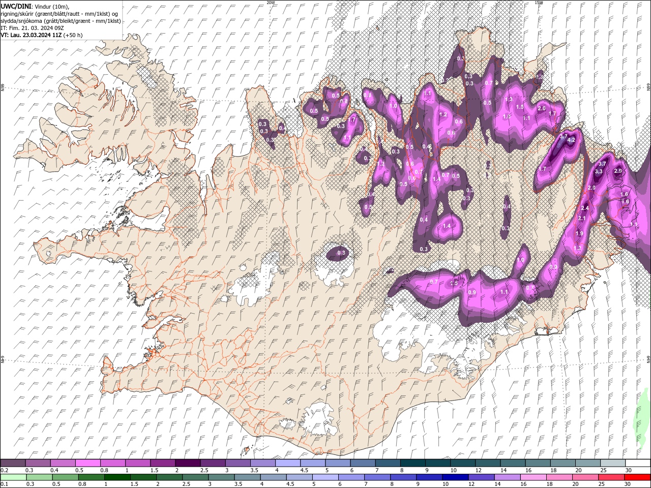Click the 4.2 precipitation value on the map
Image resolution: width=651 pixels, height=488 pixels.
571,140
